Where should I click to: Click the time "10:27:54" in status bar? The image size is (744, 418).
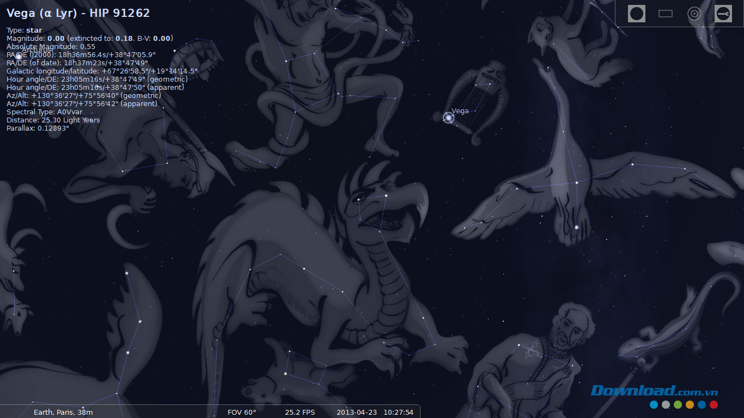(x=398, y=412)
